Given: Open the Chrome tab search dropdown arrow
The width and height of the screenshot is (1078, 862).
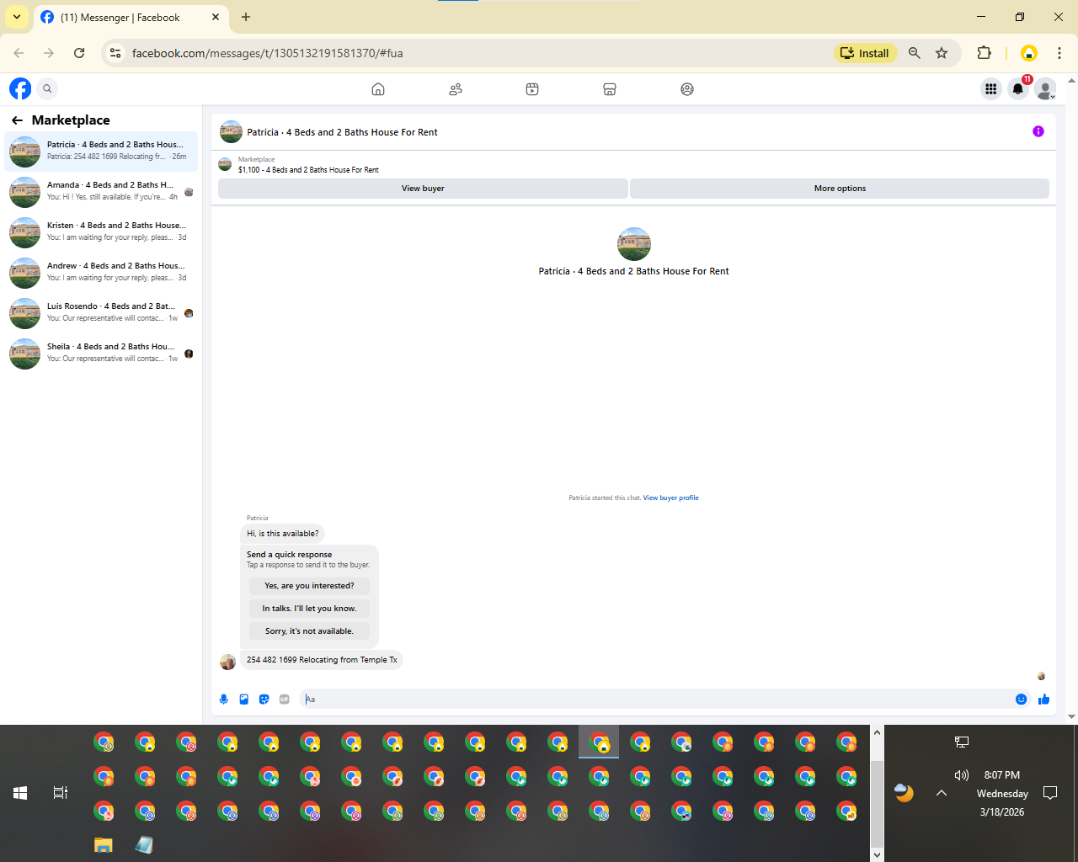Looking at the screenshot, I should pos(16,17).
